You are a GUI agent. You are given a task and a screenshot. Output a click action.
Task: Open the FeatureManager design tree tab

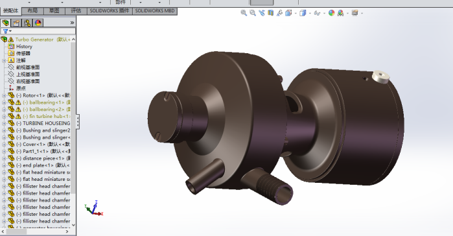5,23
